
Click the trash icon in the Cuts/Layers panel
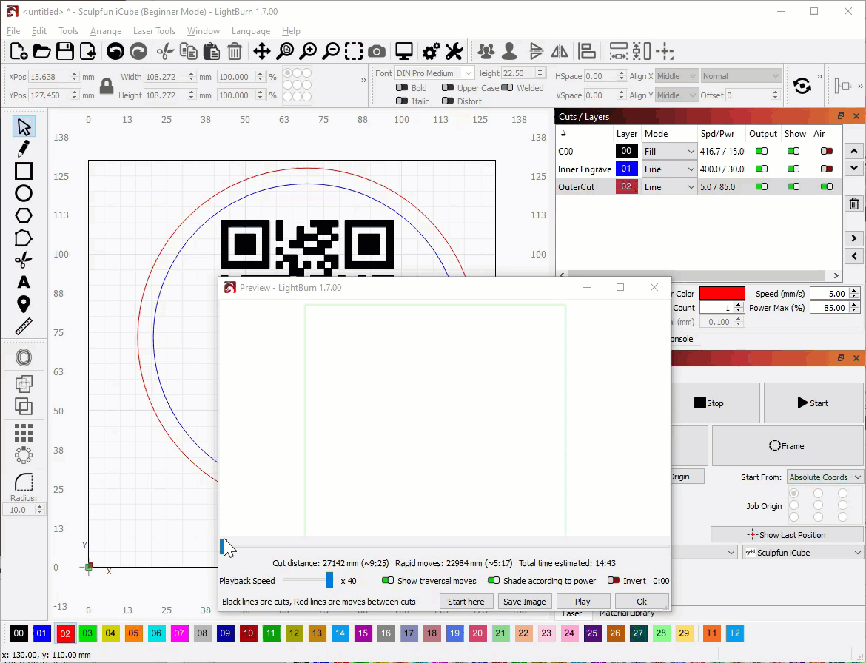coord(853,204)
